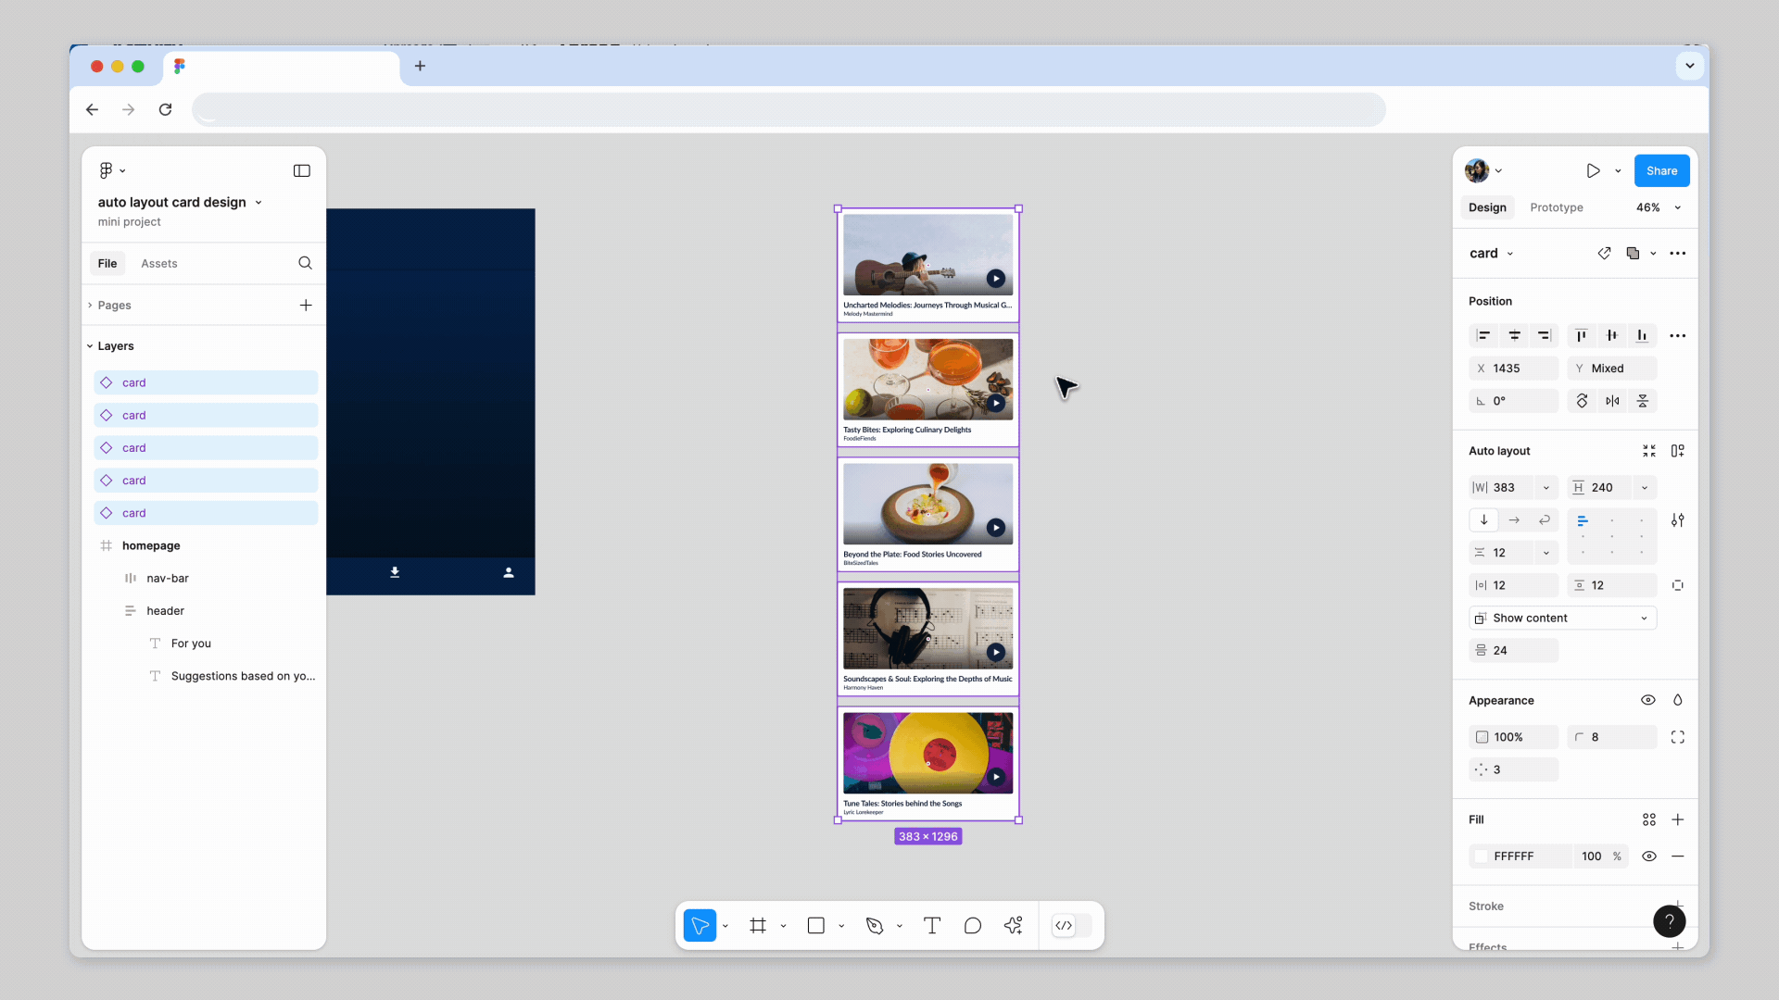This screenshot has width=1779, height=1000.
Task: Click the FFFFFF fill color swatch
Action: click(x=1482, y=856)
